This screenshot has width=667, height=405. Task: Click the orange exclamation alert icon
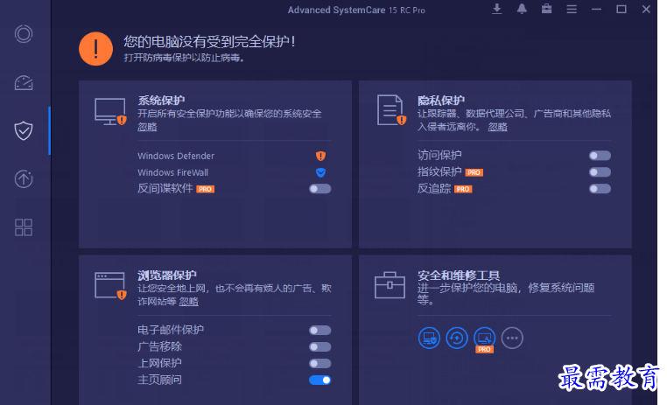point(95,49)
